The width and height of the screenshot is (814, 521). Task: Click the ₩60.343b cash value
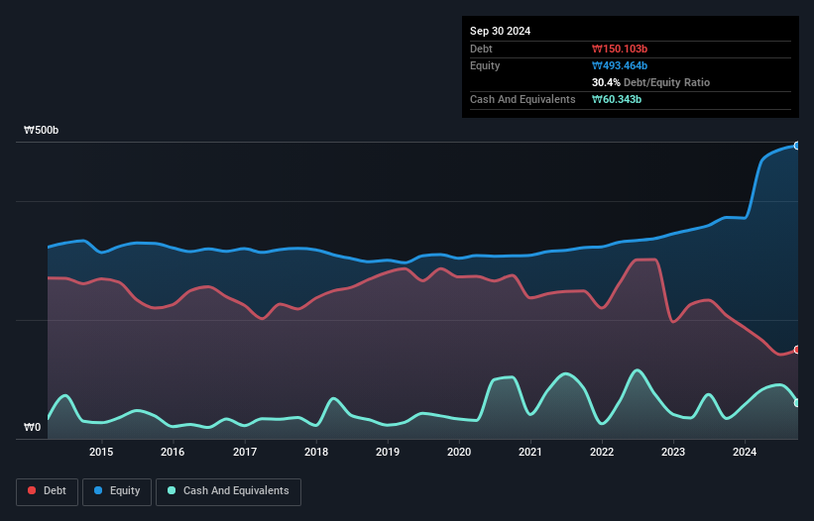pos(617,99)
